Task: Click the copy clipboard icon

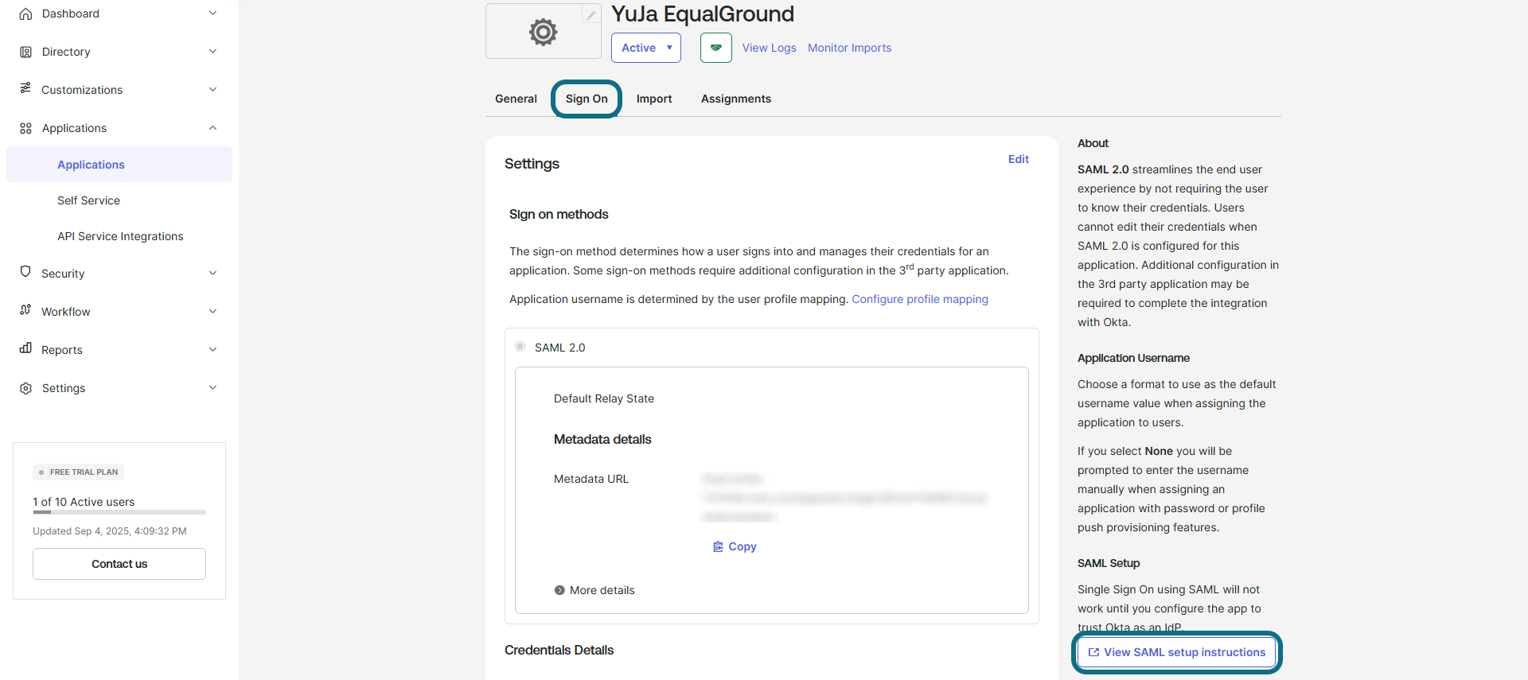Action: [x=718, y=546]
